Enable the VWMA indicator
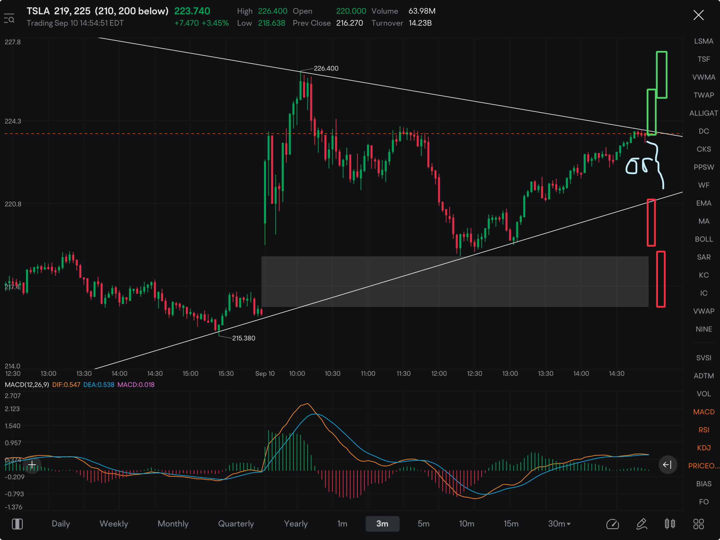 [704, 77]
